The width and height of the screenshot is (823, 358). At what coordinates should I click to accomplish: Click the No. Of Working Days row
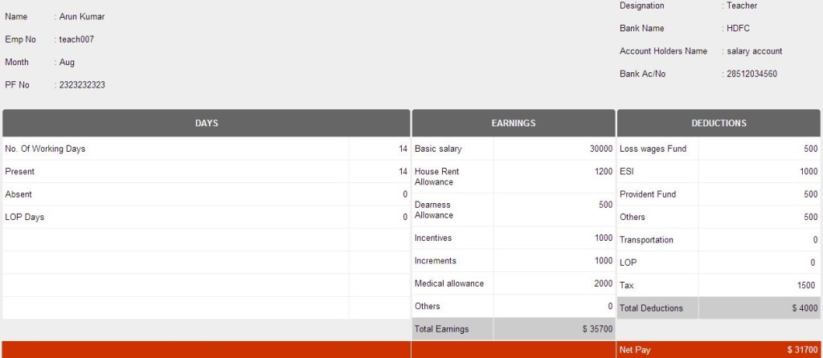(45, 148)
